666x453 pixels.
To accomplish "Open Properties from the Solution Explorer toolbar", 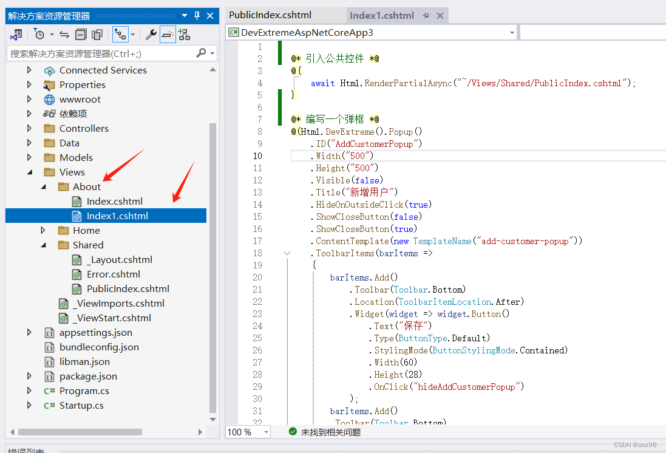I will [151, 35].
